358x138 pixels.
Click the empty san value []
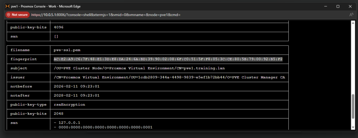56,36
